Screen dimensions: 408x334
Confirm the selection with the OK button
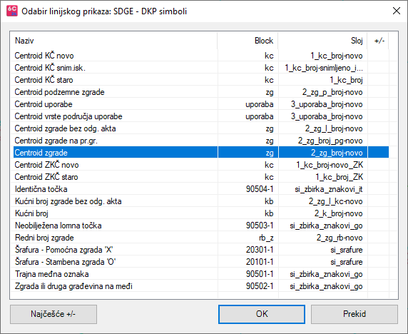pyautogui.click(x=262, y=314)
